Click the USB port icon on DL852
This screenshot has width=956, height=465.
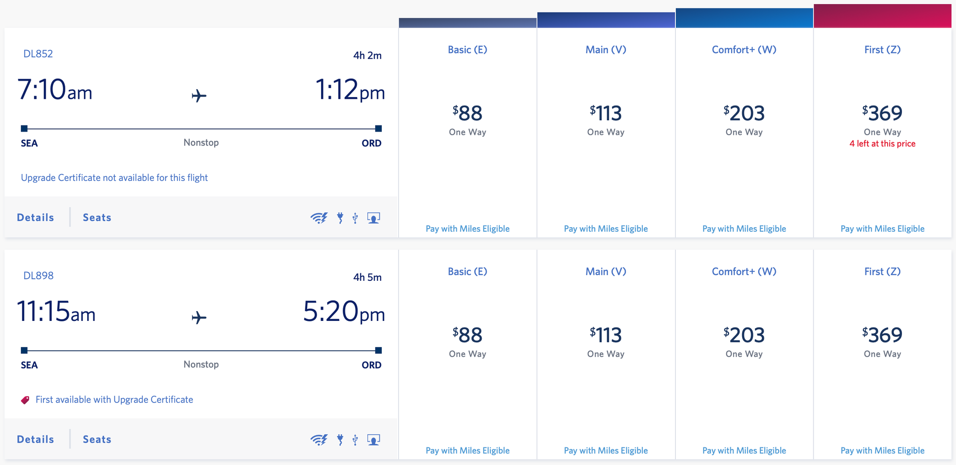point(356,217)
